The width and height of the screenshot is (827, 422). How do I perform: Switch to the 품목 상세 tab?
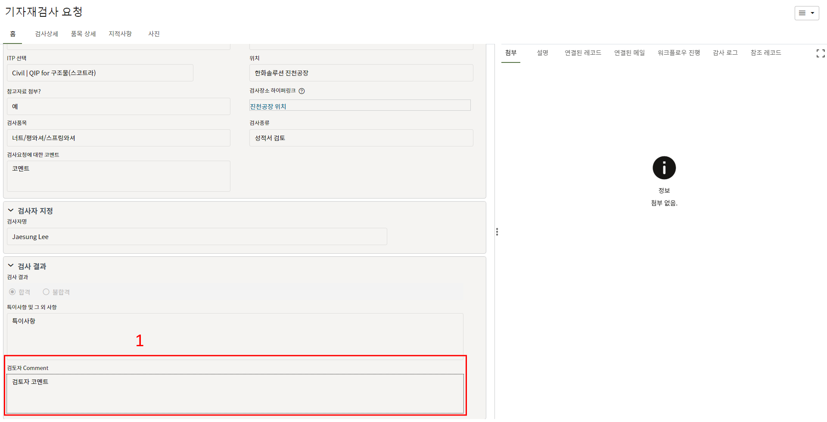coord(83,34)
